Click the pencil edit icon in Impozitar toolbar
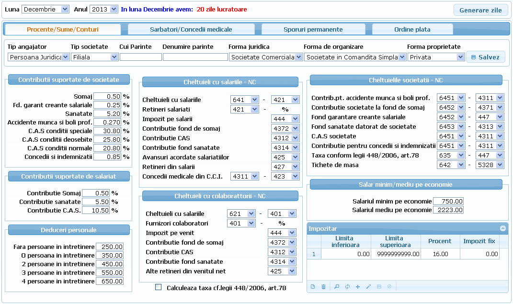This screenshot has width=513, height=304. pyautogui.click(x=368, y=287)
